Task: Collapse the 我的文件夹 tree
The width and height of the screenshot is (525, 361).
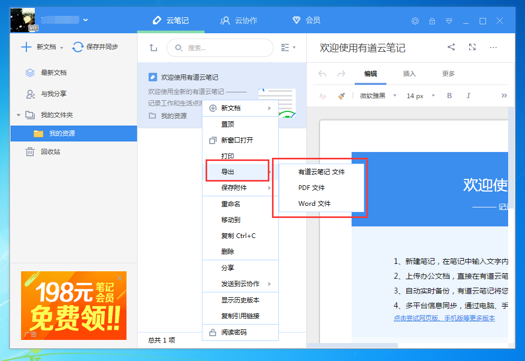Action: 19,115
